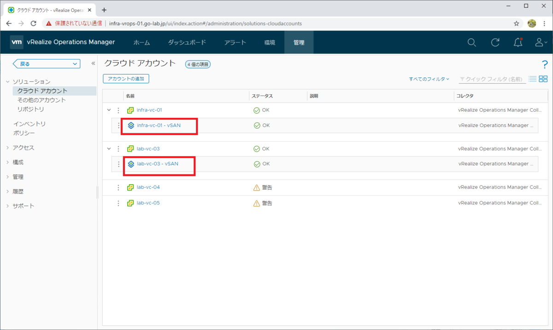Click inside the クイック フィルタ input field
Viewport: 553px width, 330px height.
[491, 79]
